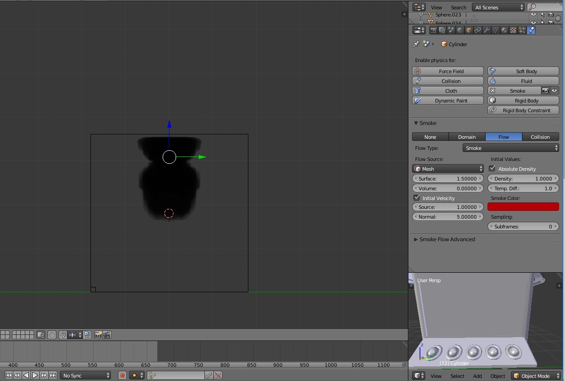Open the Constraints properties chain-link tab
The image size is (565, 381).
[x=478, y=30]
